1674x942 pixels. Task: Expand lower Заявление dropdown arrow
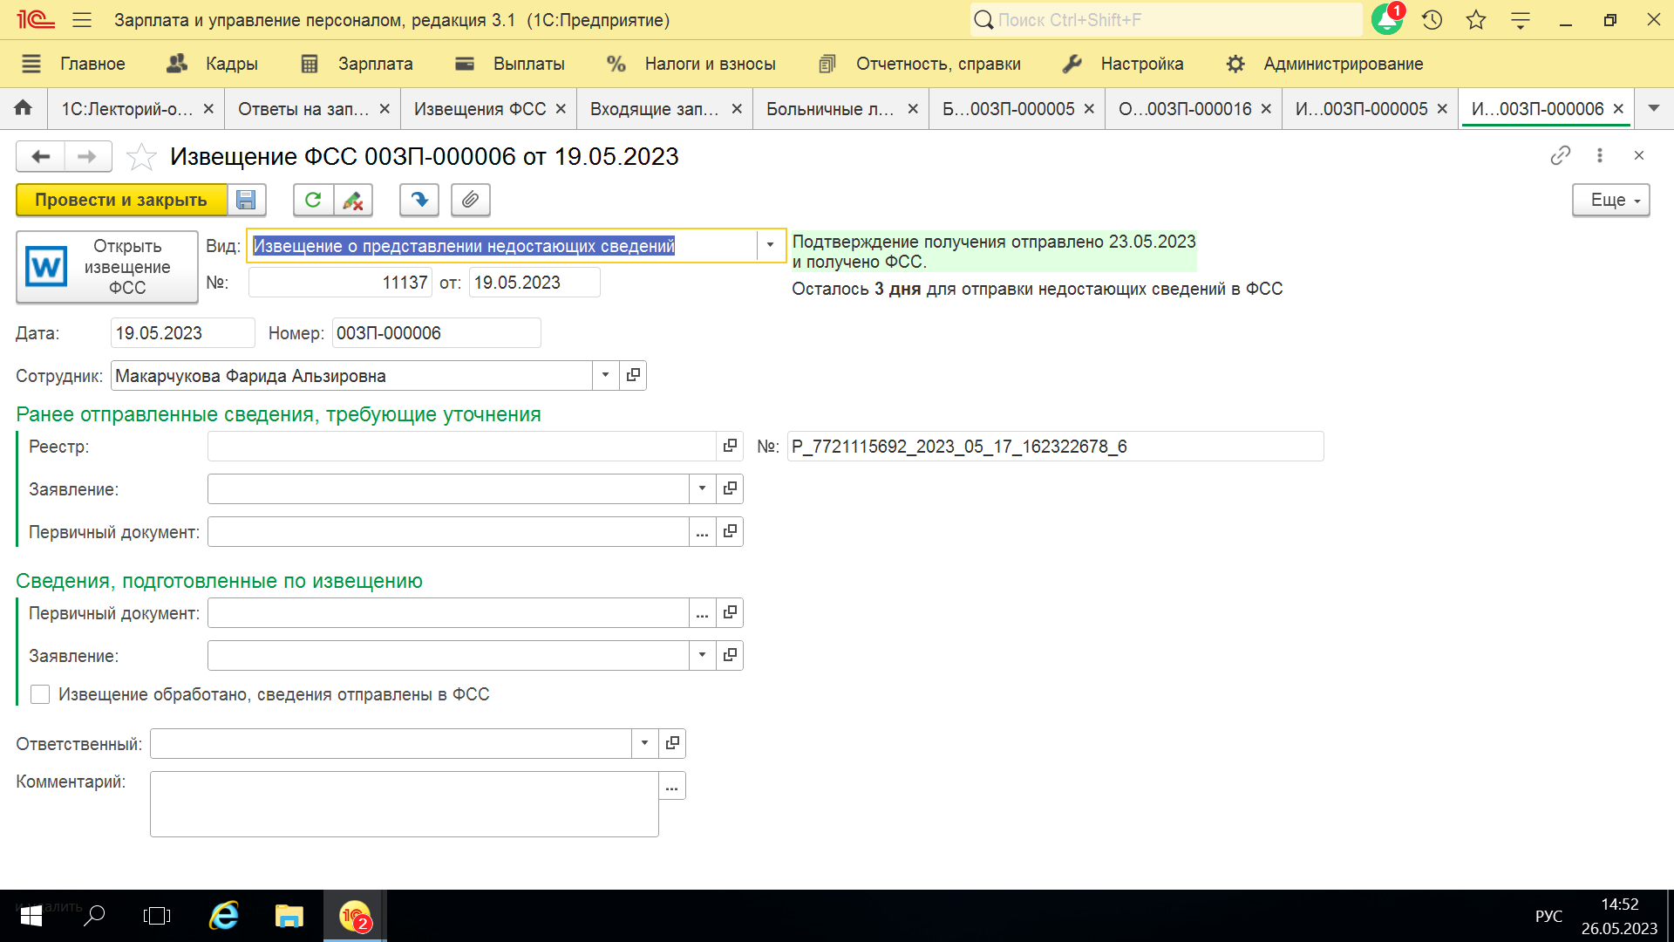[702, 656]
